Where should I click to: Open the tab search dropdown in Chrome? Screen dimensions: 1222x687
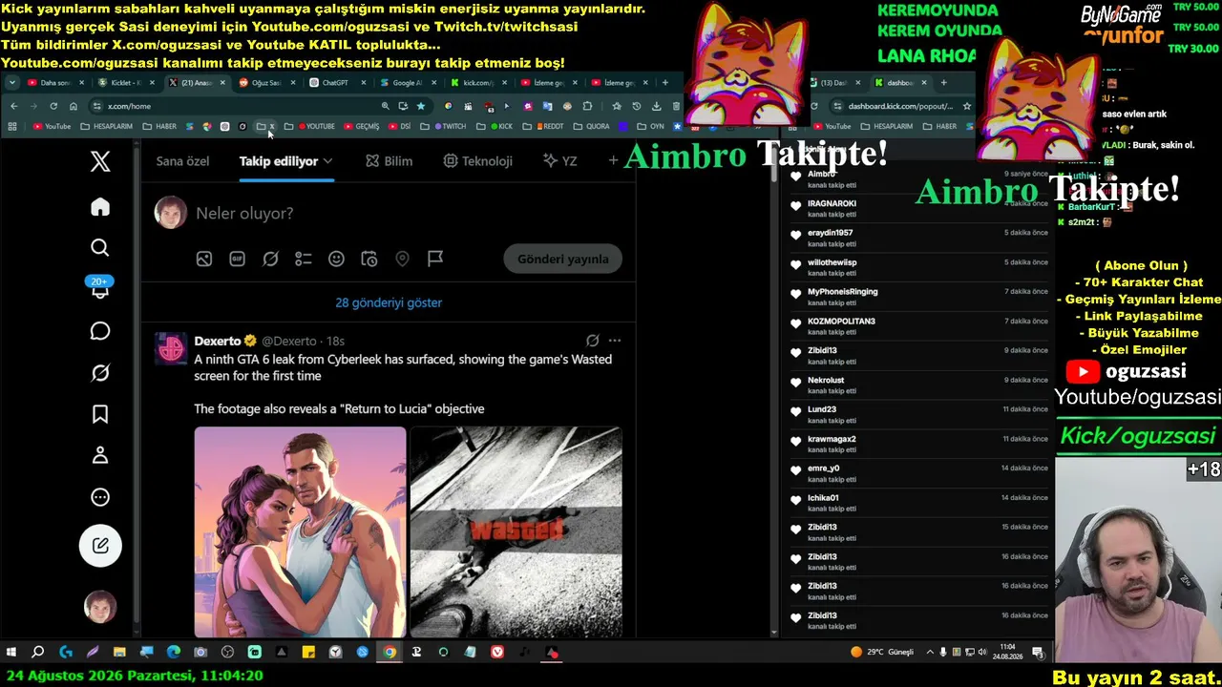click(12, 83)
